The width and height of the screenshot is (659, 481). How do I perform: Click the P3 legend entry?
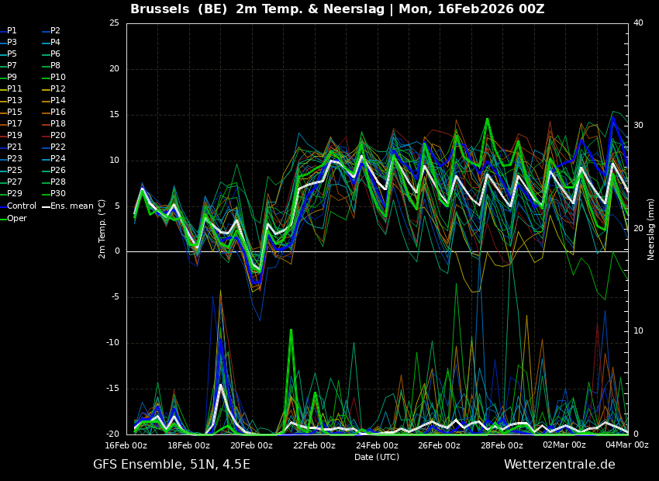(x=9, y=42)
